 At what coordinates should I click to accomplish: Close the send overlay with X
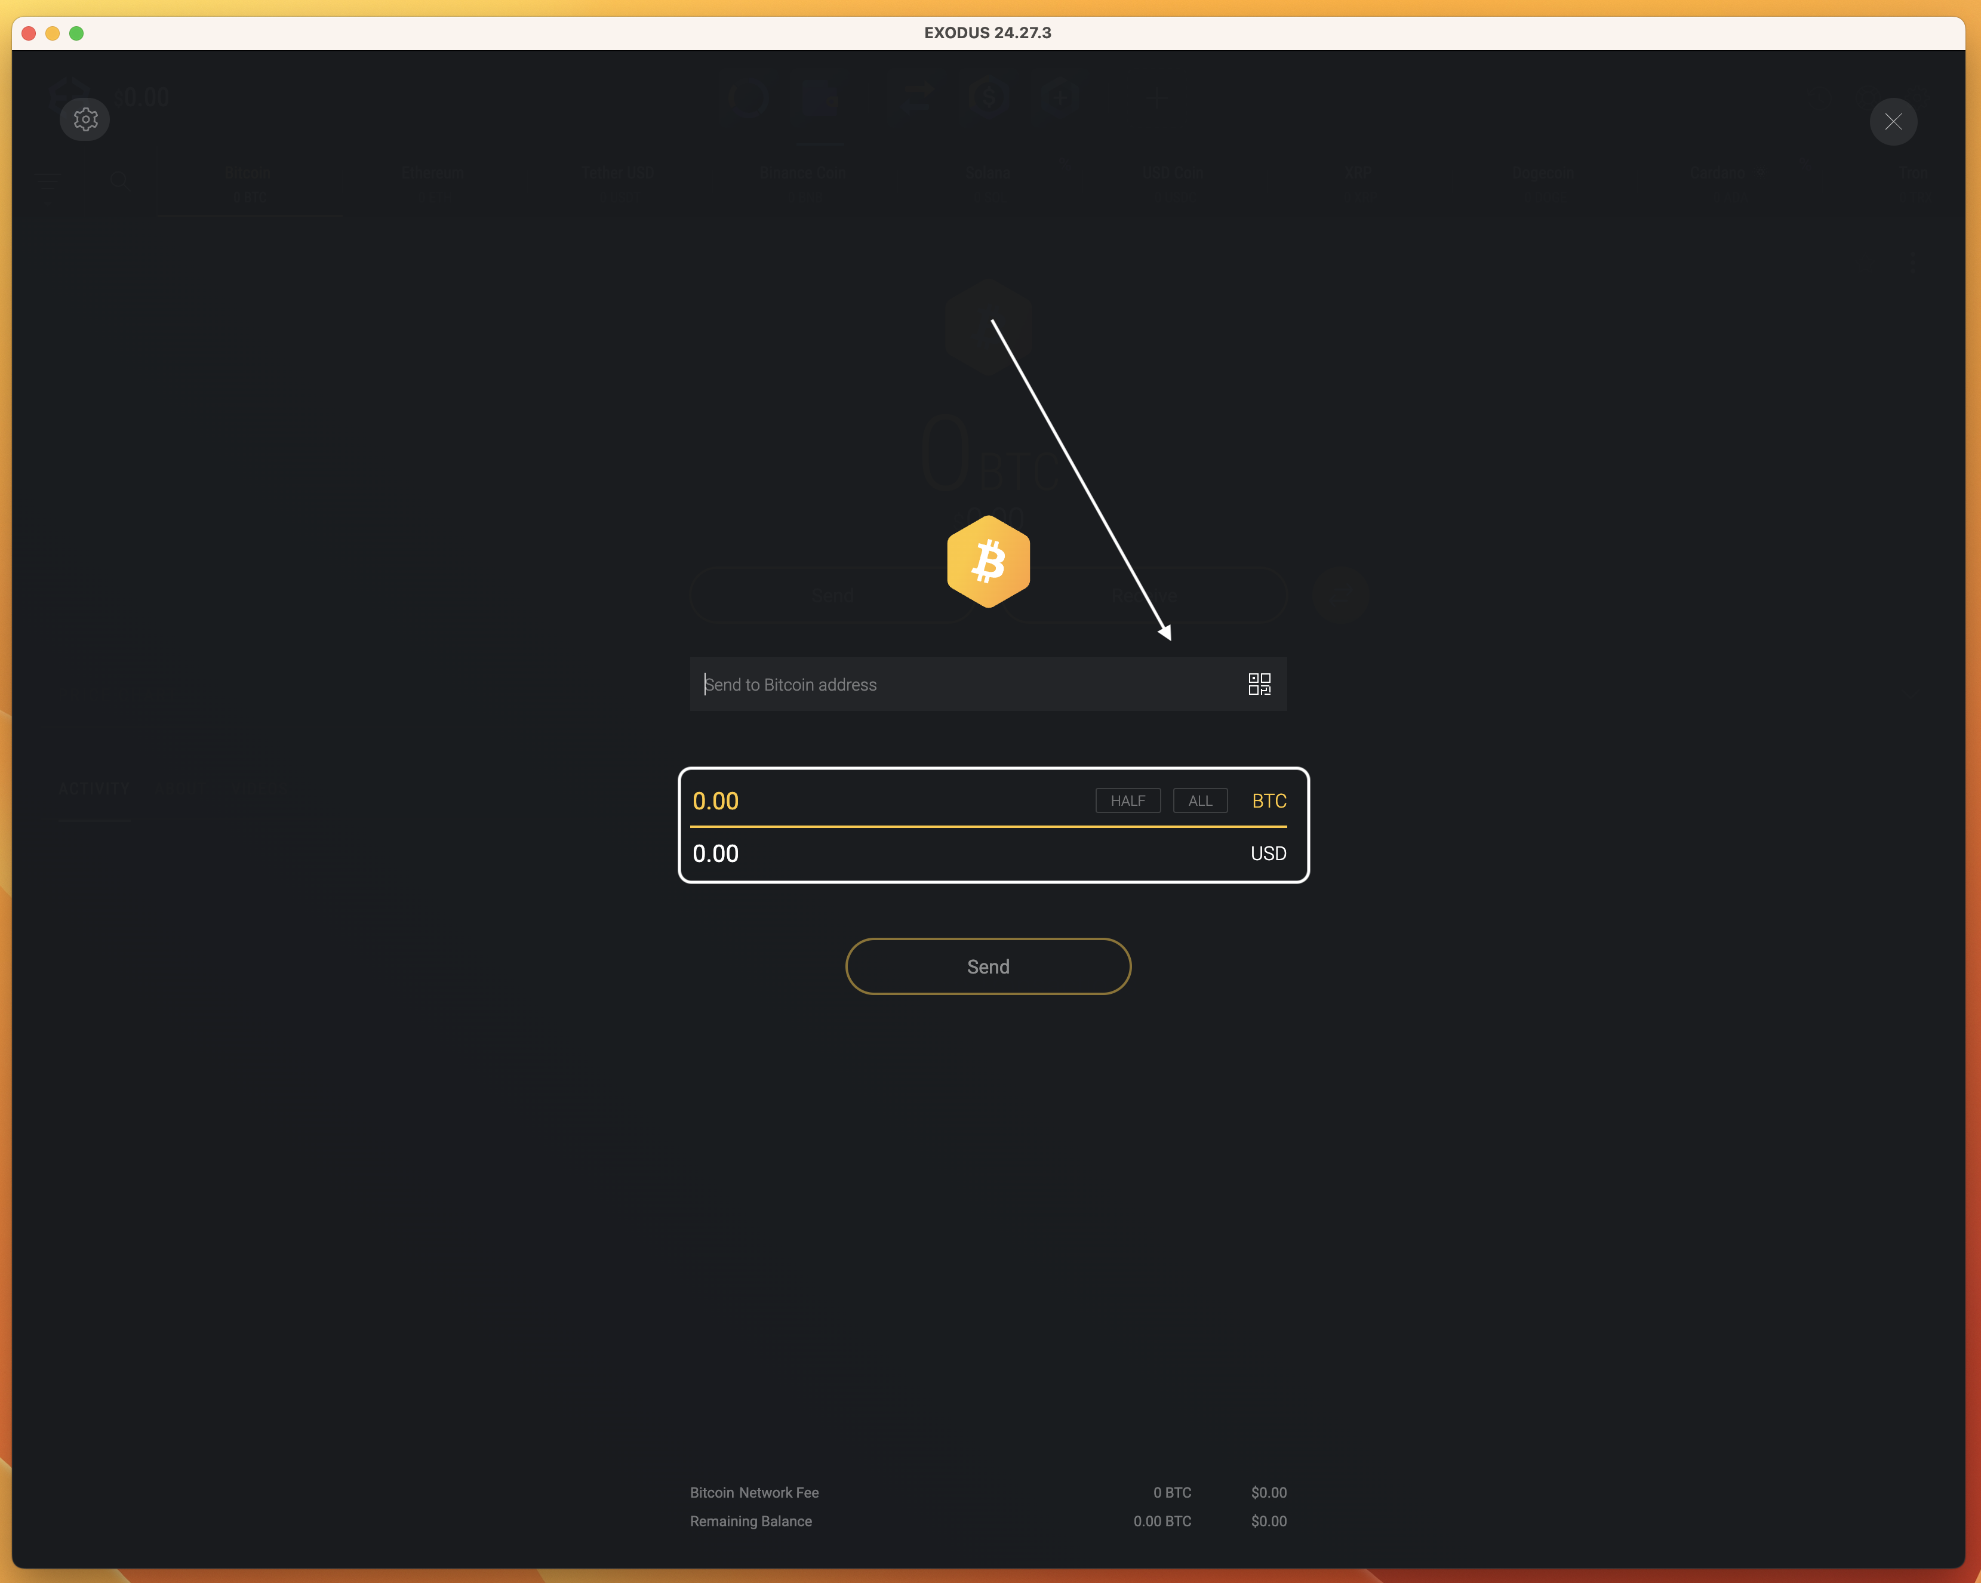tap(1893, 121)
